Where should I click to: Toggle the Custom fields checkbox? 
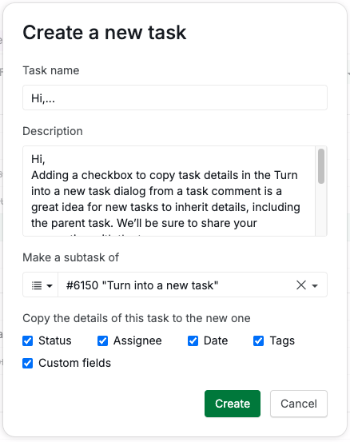click(28, 364)
